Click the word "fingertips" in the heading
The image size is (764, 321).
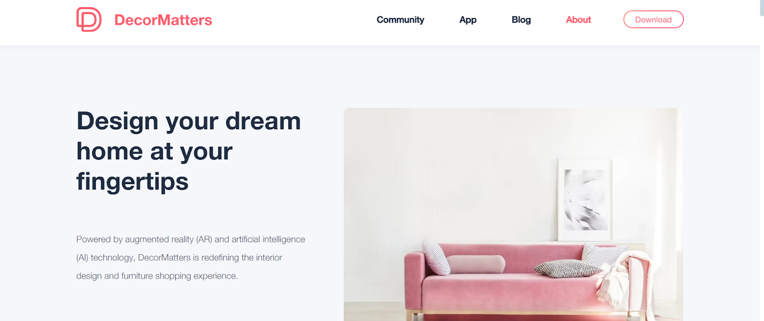click(132, 182)
